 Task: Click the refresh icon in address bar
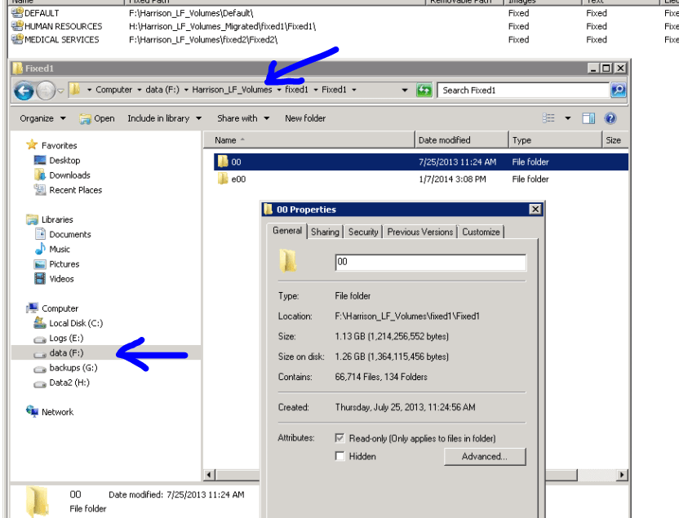[424, 90]
